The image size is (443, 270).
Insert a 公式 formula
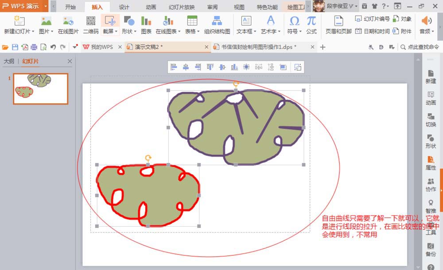click(311, 24)
